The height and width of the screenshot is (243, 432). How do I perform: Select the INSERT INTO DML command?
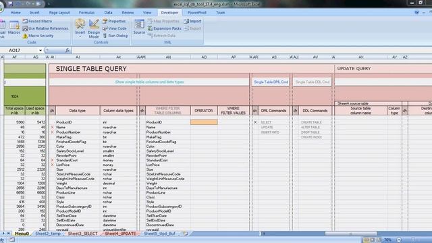[x=270, y=132]
